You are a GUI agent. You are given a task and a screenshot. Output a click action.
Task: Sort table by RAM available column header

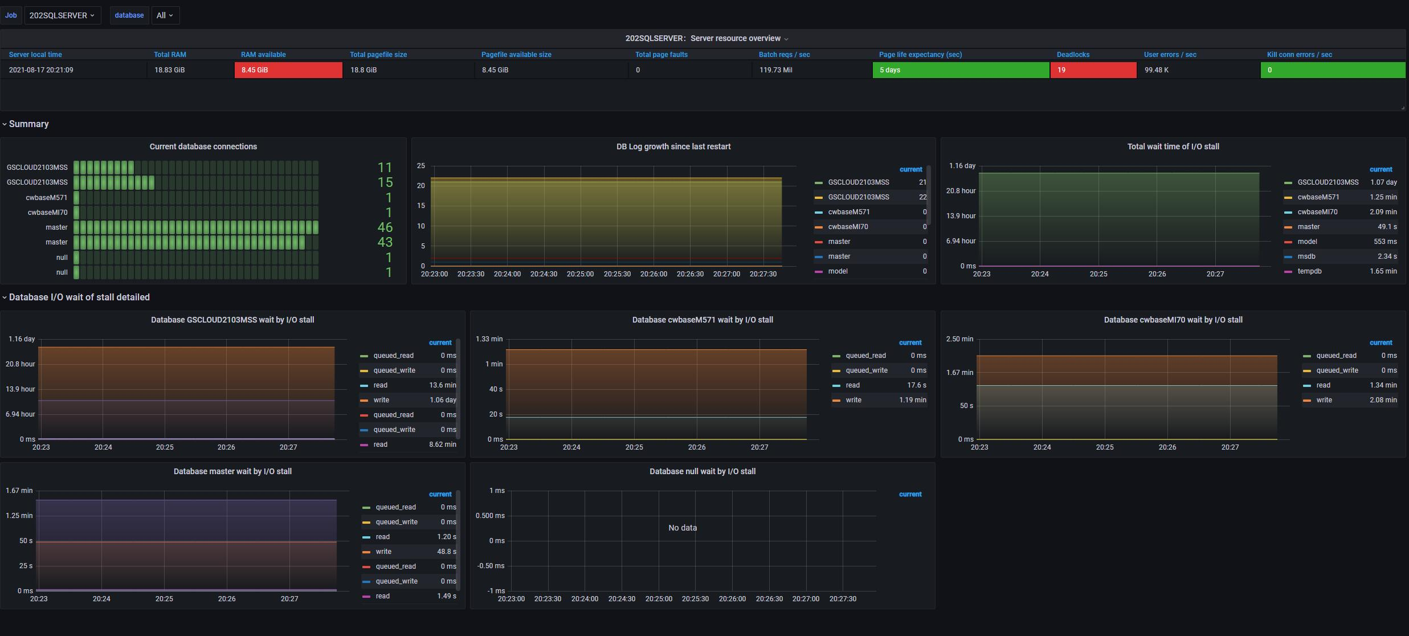tap(263, 55)
